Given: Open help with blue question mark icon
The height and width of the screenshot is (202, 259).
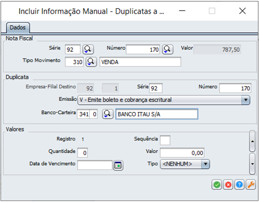Looking at the screenshot, I should [239, 185].
